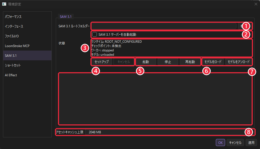Open the LoomStroke MCP settings page
This screenshot has width=260, height=149.
click(x=27, y=46)
